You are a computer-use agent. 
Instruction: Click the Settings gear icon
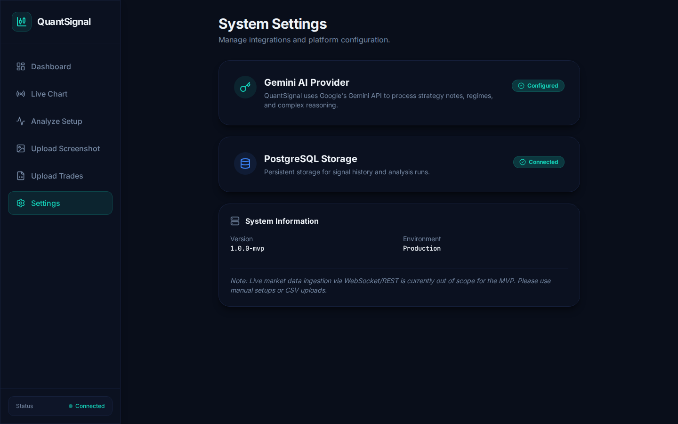point(21,203)
